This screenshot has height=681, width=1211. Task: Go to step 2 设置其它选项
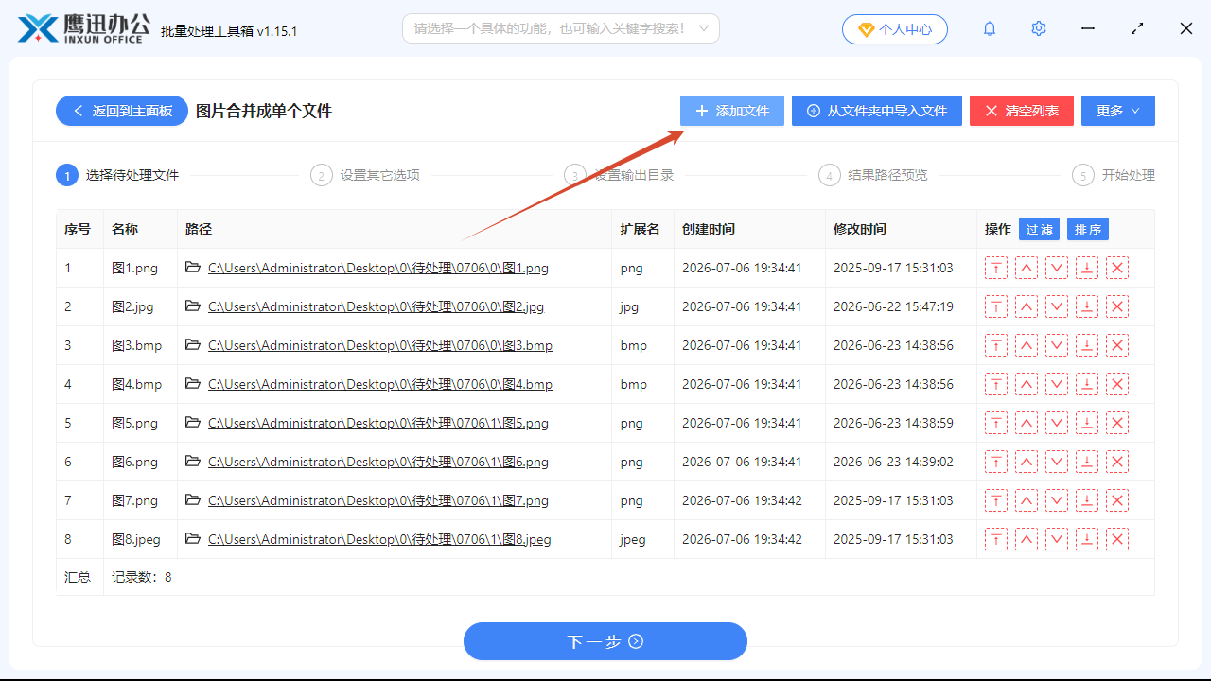[x=365, y=175]
